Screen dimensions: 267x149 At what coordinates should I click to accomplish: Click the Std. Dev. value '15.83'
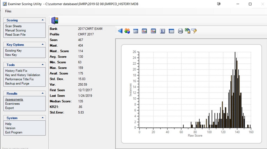(x=82, y=79)
